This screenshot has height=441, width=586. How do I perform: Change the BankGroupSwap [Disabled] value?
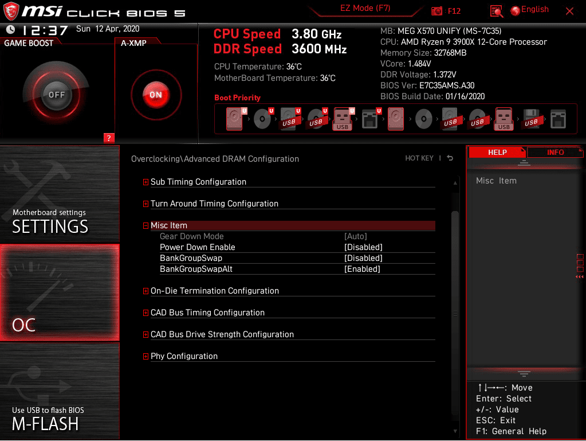coord(363,257)
